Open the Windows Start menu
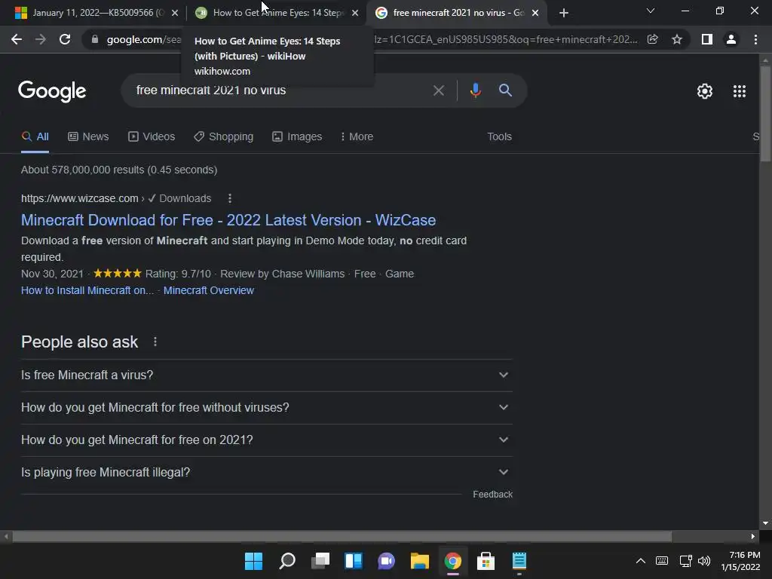This screenshot has width=772, height=579. tap(254, 561)
